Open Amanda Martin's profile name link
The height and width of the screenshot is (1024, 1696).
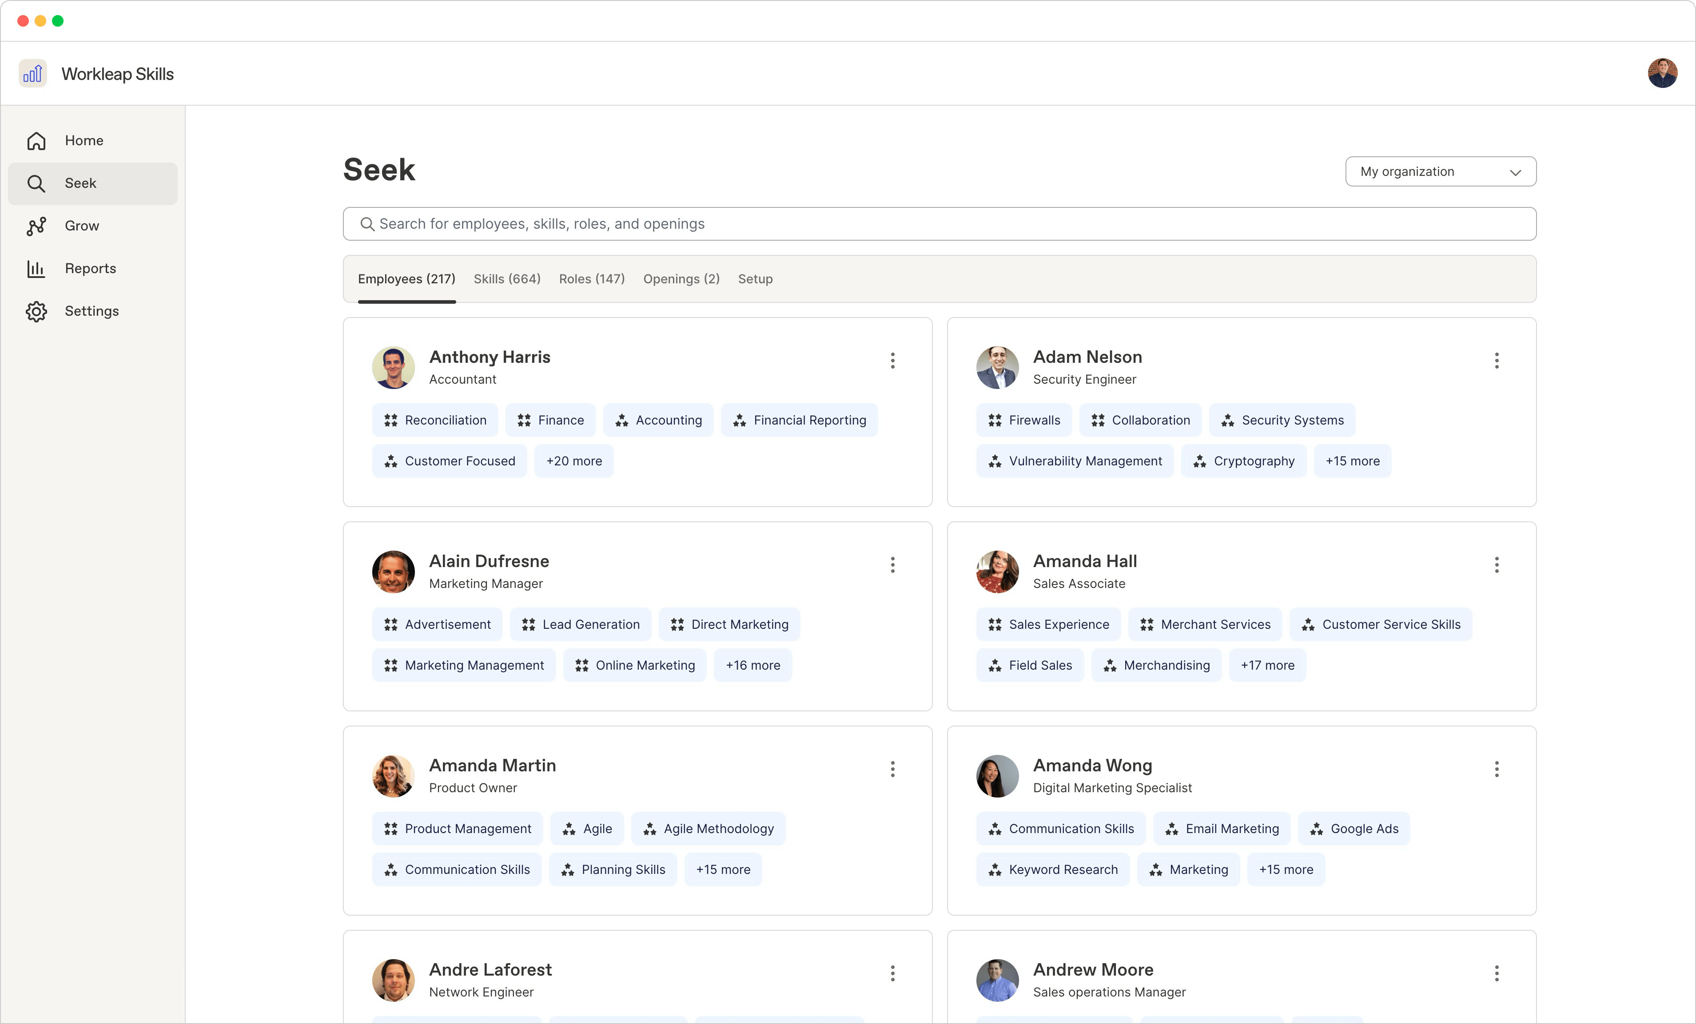[x=492, y=765]
